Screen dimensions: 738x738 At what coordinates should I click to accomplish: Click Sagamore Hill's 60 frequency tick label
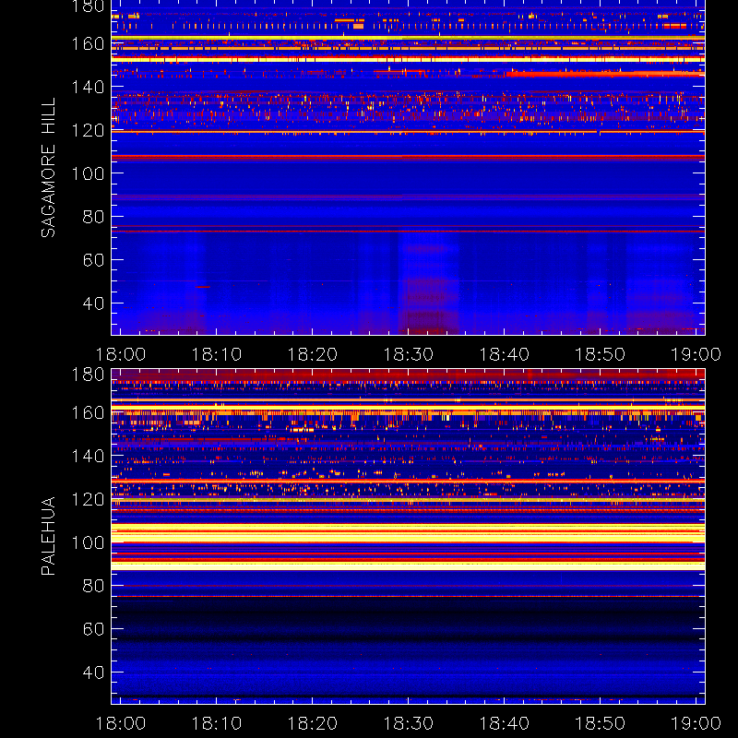[x=93, y=260]
